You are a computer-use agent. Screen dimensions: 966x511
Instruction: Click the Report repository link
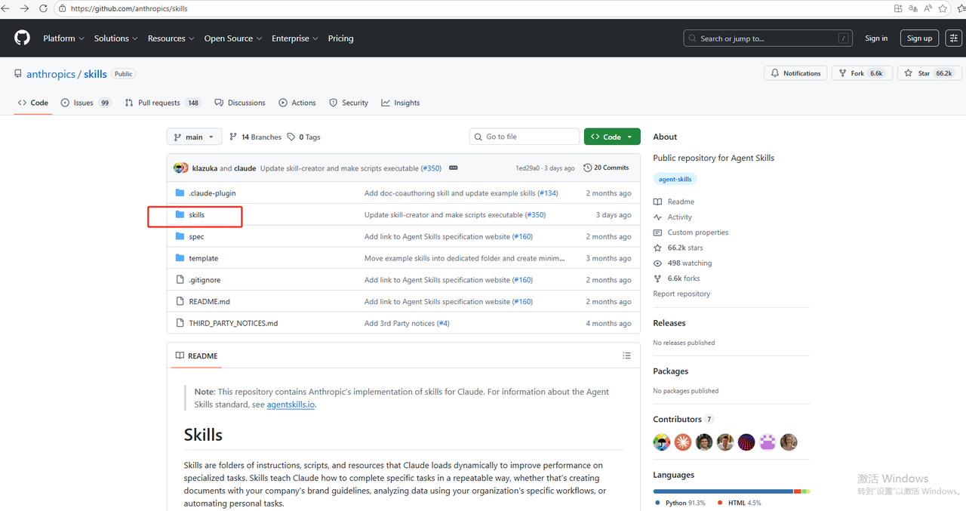pos(681,294)
